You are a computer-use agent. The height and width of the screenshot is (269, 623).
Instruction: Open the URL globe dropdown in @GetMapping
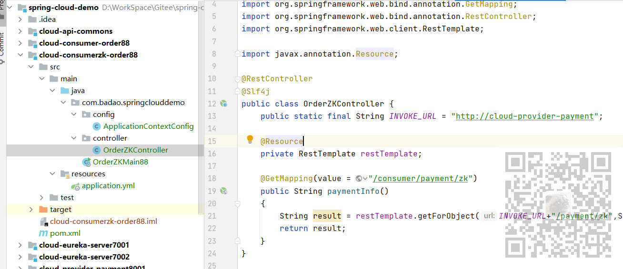point(362,179)
